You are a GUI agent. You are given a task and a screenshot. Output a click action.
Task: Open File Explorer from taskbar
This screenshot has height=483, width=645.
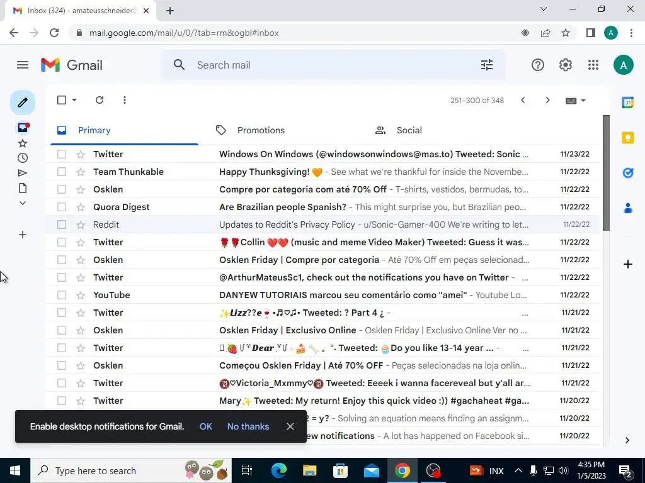tap(309, 470)
